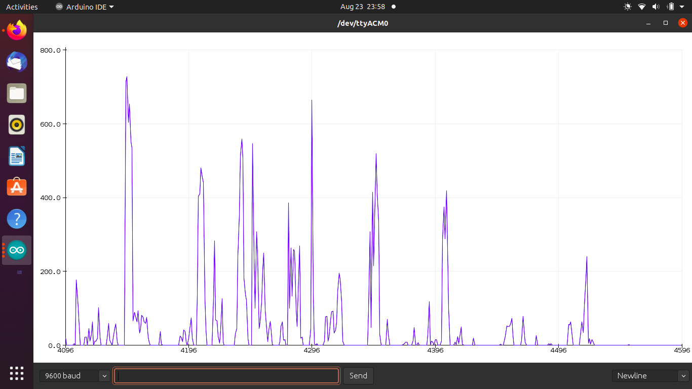Screen dimensions: 692x389
Task: Click the volume speaker icon
Action: click(656, 7)
